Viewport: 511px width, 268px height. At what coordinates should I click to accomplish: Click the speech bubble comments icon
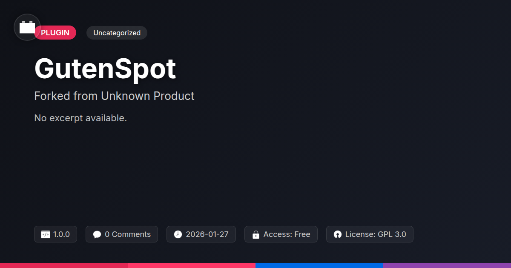pyautogui.click(x=97, y=234)
